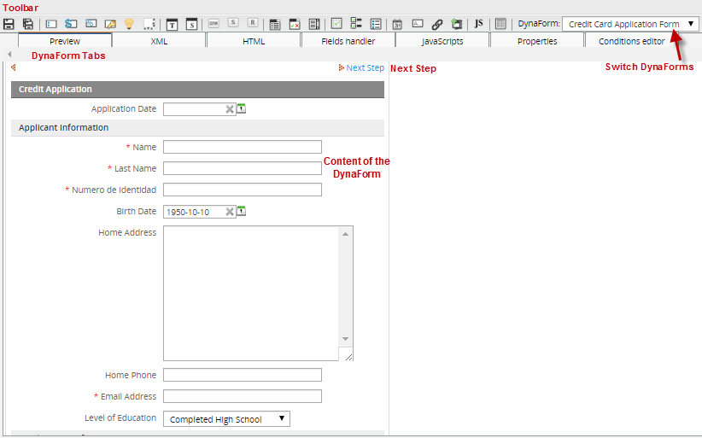Click the light bulb suggest icon

[x=129, y=24]
